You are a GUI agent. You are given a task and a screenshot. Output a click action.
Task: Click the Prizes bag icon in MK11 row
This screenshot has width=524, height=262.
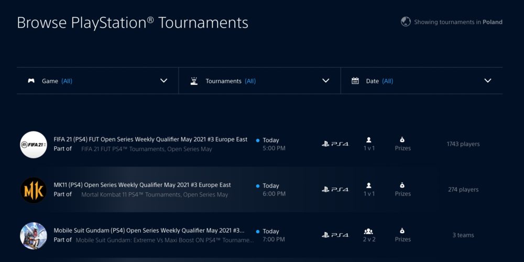[402, 185]
